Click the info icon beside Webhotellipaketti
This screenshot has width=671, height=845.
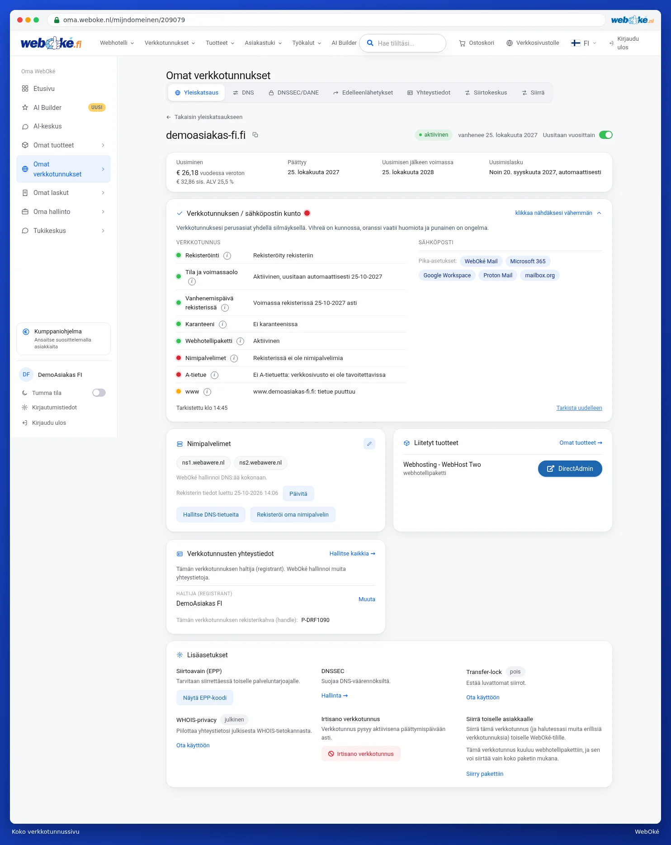pos(241,341)
